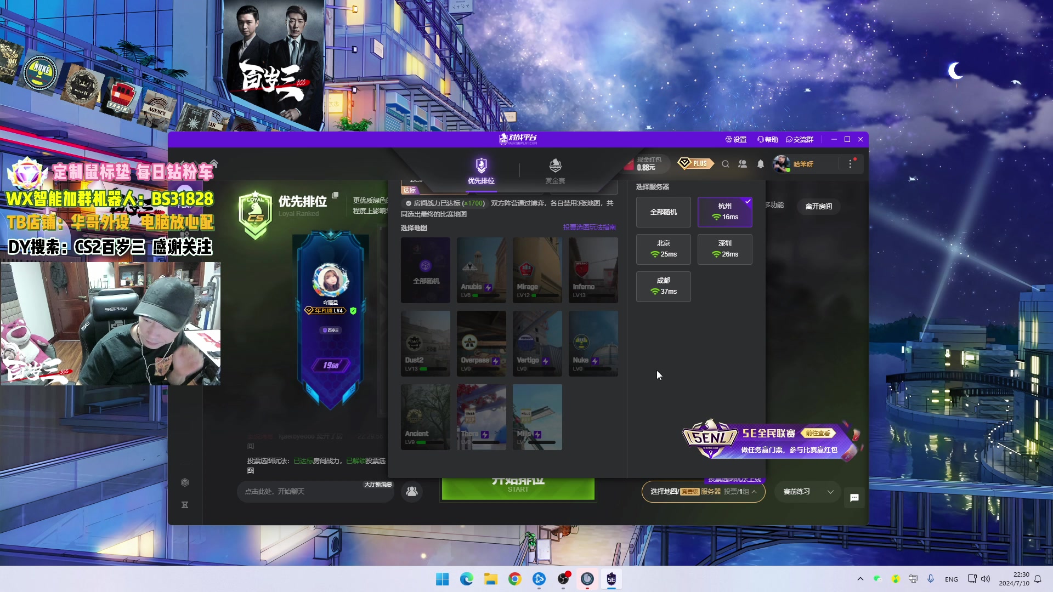Screen dimensions: 1053x592
Task: Open clock showing 22:30
Action: click(1014, 579)
